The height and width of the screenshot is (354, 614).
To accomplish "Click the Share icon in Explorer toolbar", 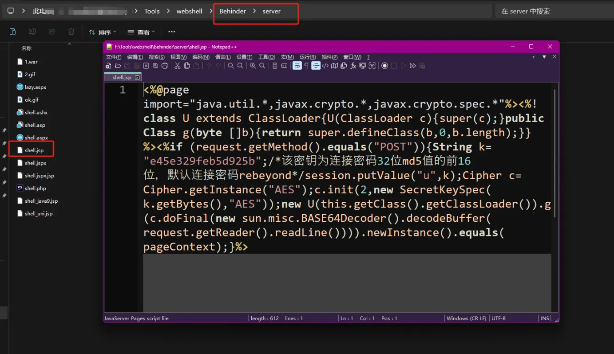I will tap(51, 31).
